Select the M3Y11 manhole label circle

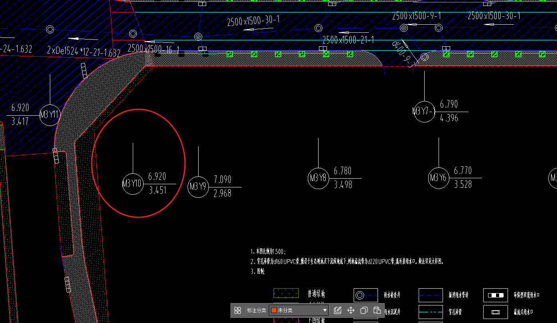[50, 115]
